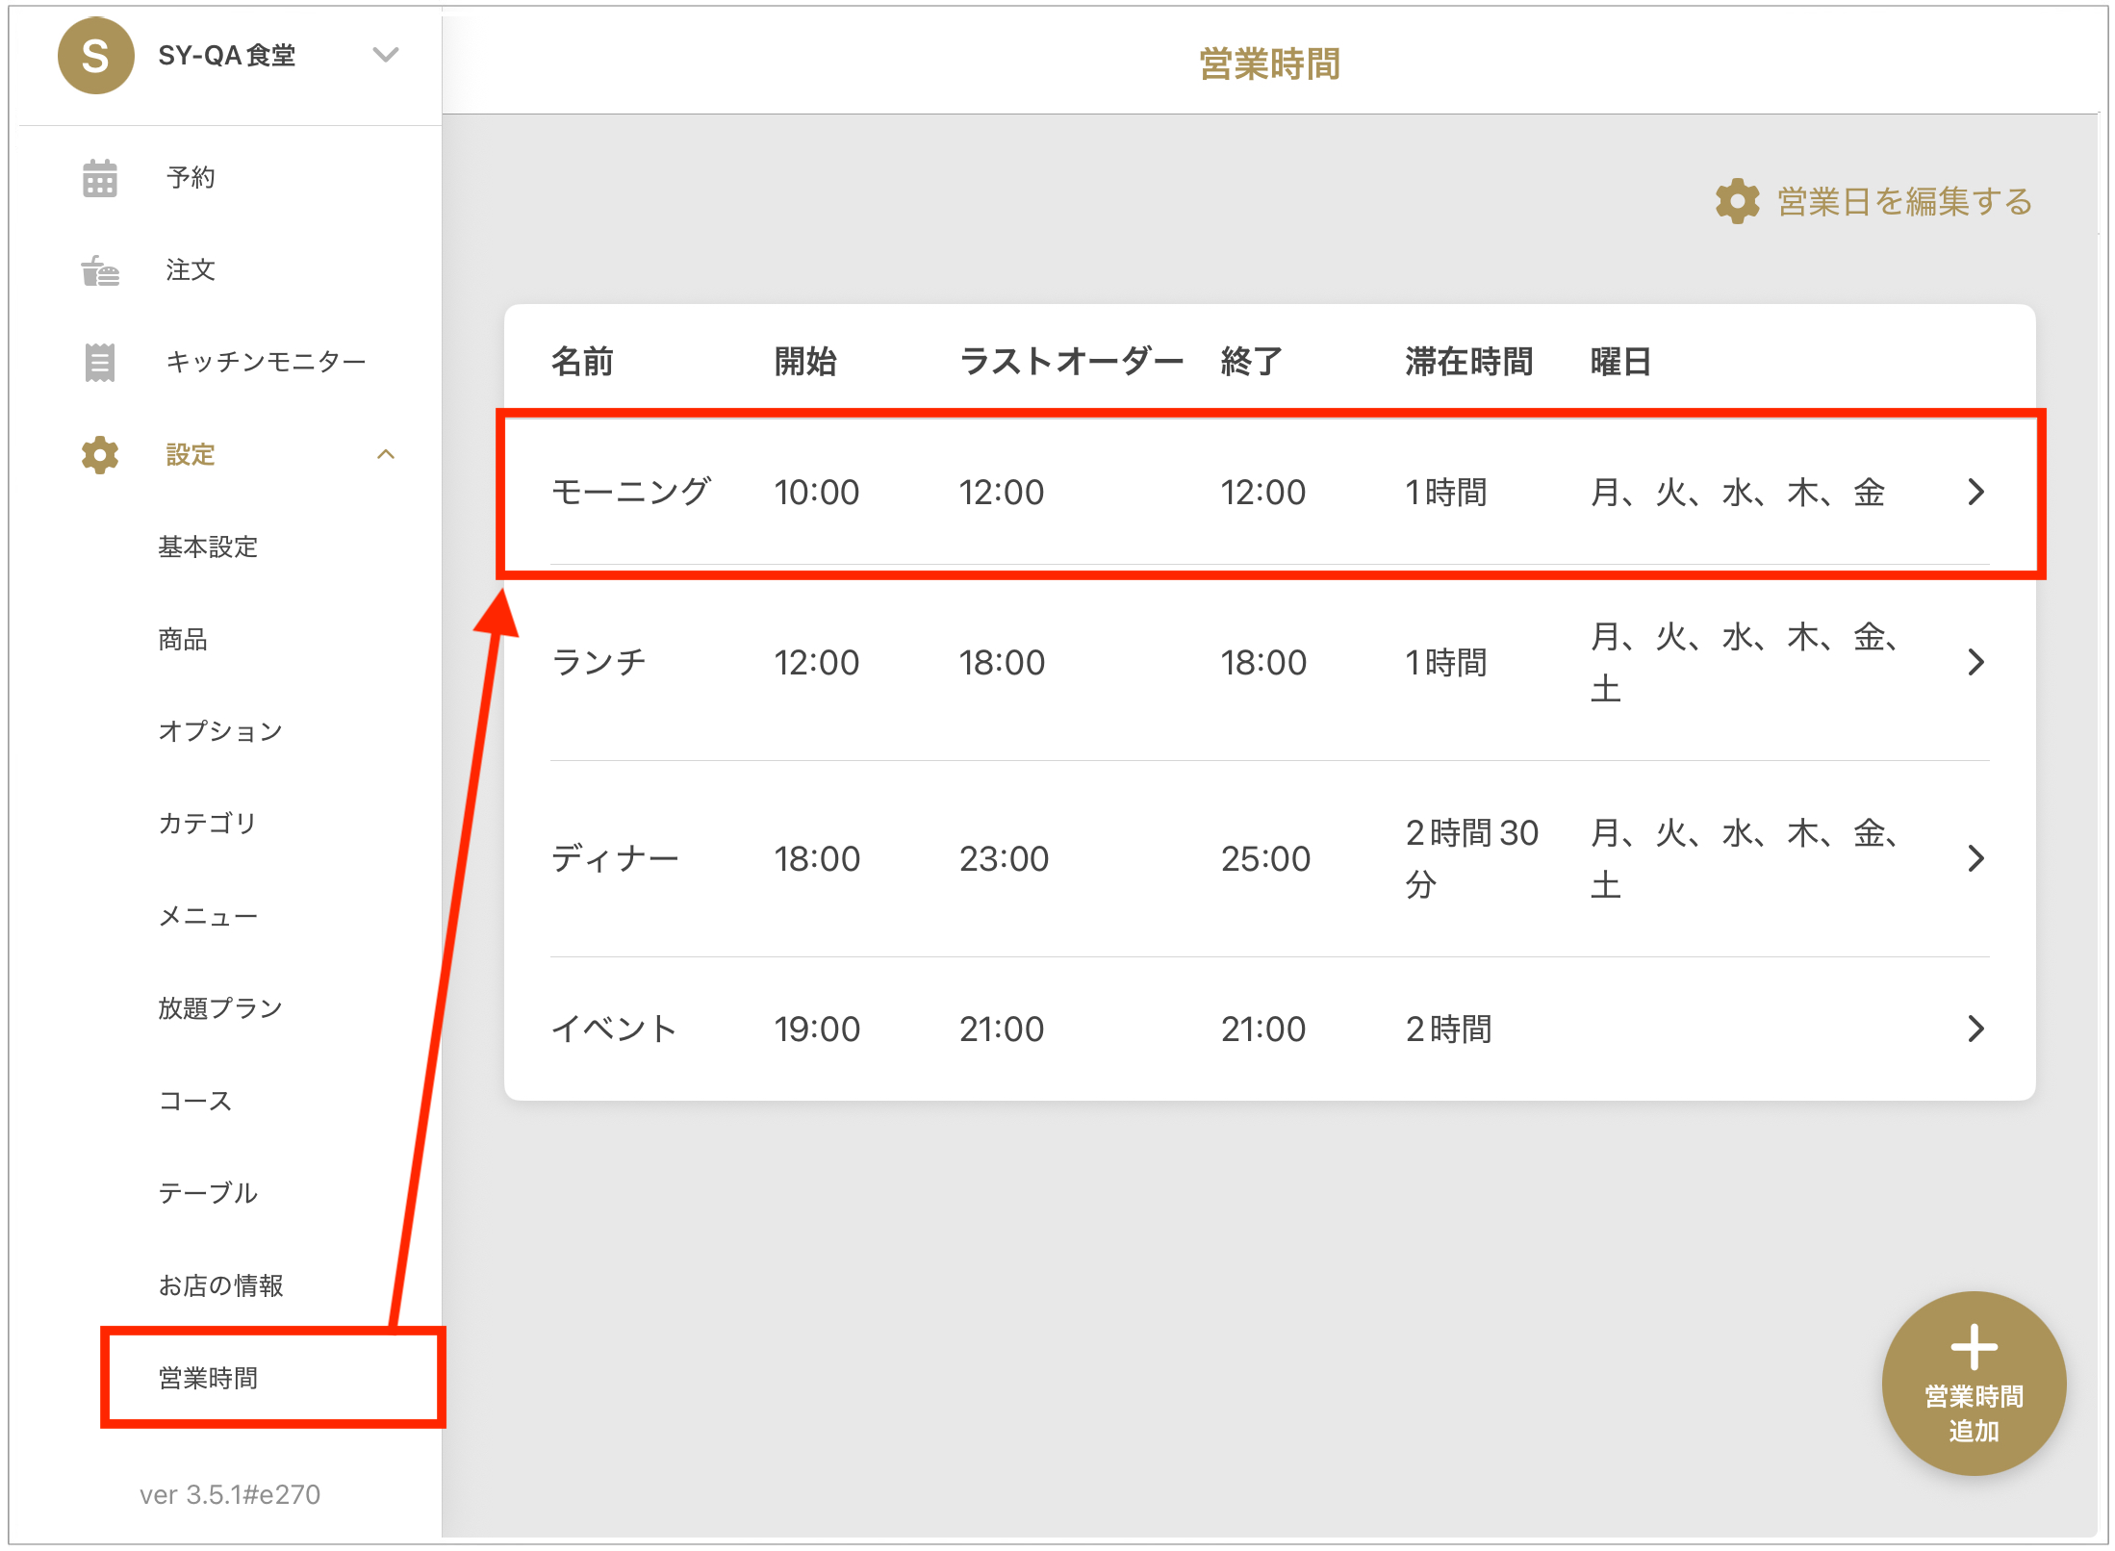Open the SY-QA食堂 store dropdown
The width and height of the screenshot is (2115, 1551).
[x=386, y=55]
